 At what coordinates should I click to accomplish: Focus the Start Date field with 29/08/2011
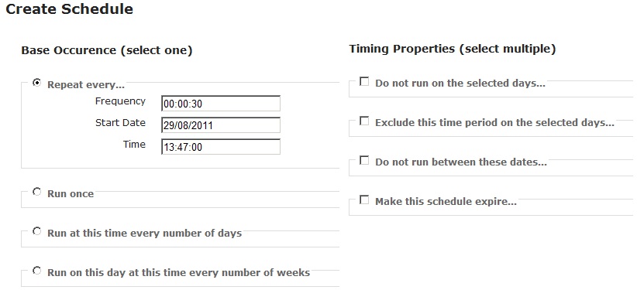point(221,125)
